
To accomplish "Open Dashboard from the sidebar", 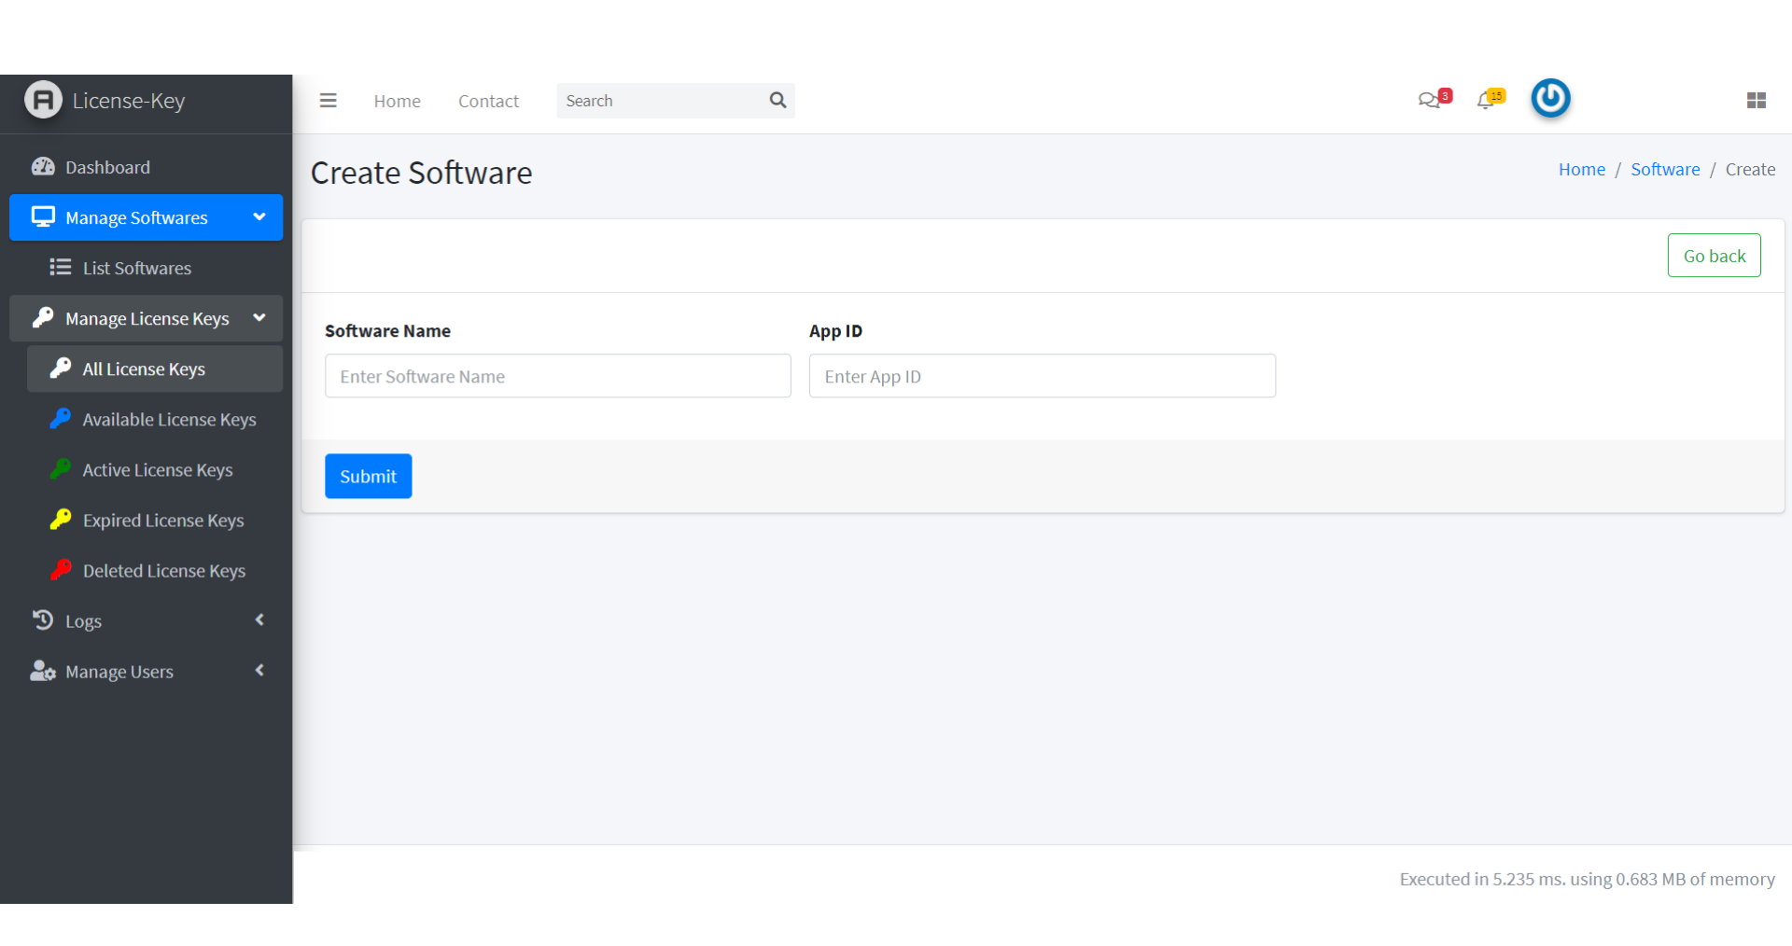I will [107, 168].
